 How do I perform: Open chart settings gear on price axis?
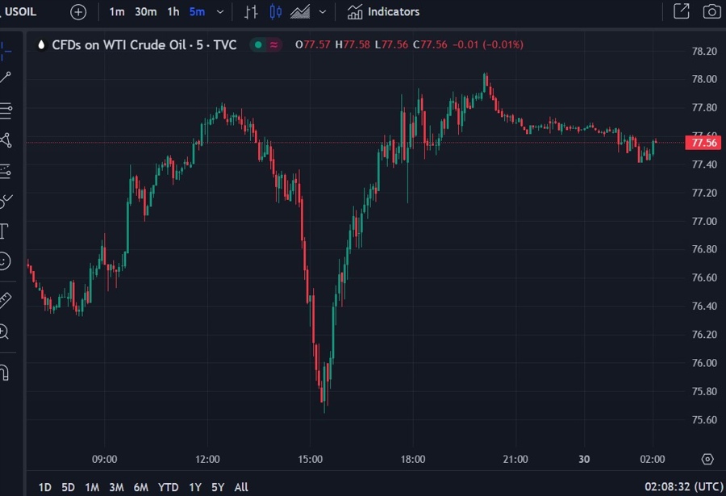(x=707, y=459)
